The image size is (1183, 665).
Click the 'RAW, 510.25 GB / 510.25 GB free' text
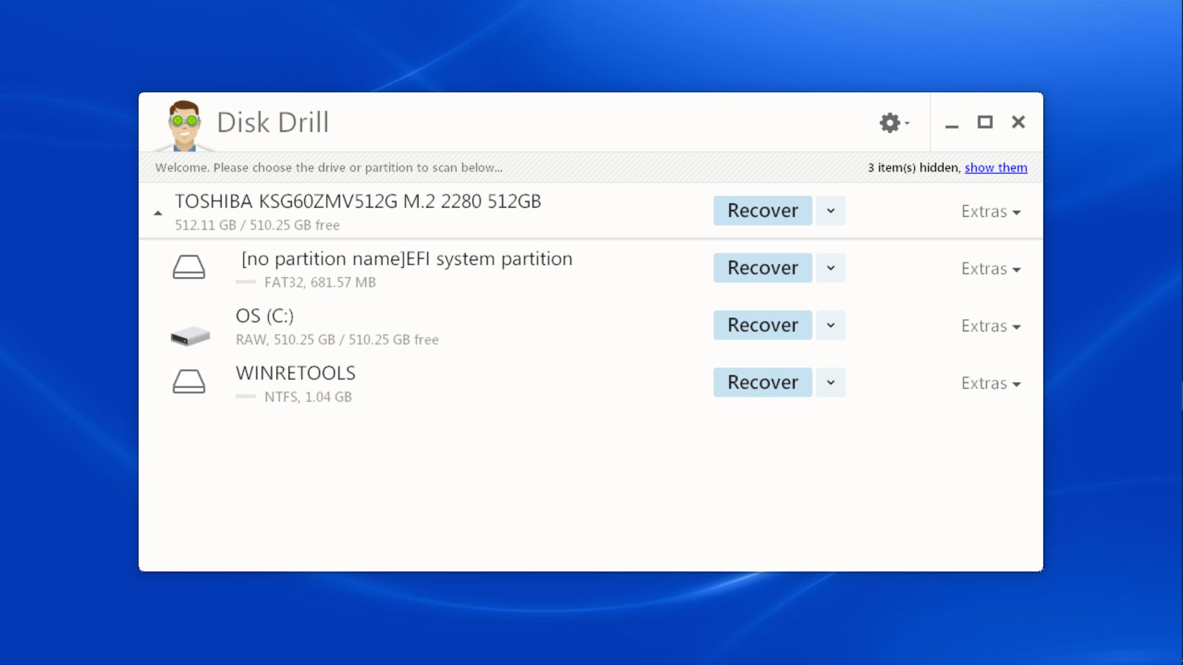click(337, 340)
